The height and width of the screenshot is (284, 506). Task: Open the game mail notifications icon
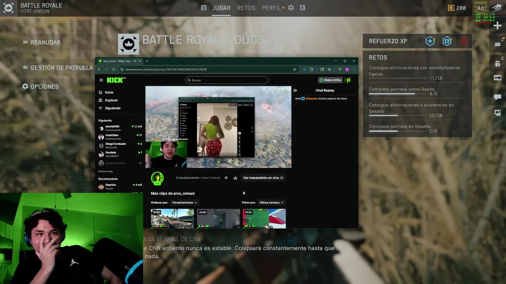coord(498,44)
